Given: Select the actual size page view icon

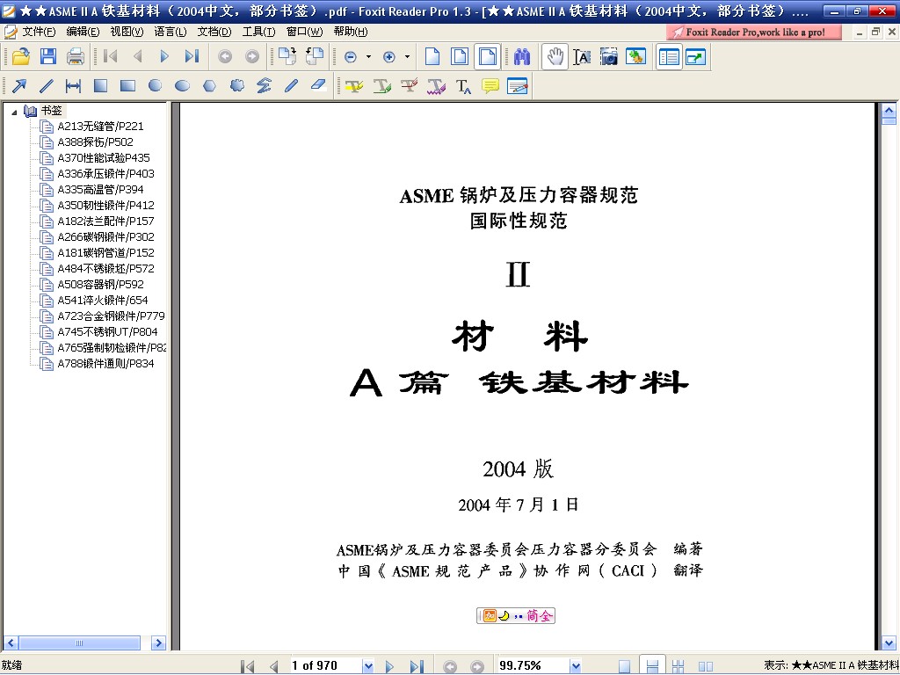Looking at the screenshot, I should coord(432,56).
